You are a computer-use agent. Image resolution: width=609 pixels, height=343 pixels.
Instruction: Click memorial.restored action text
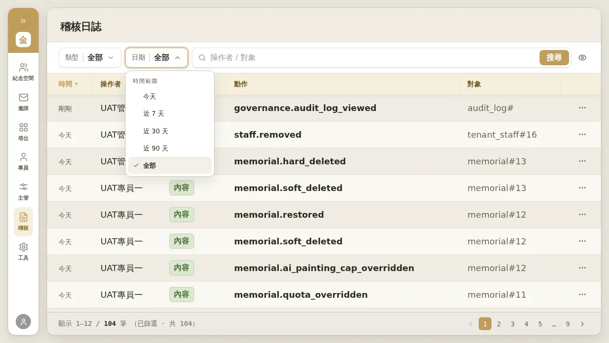tap(279, 215)
